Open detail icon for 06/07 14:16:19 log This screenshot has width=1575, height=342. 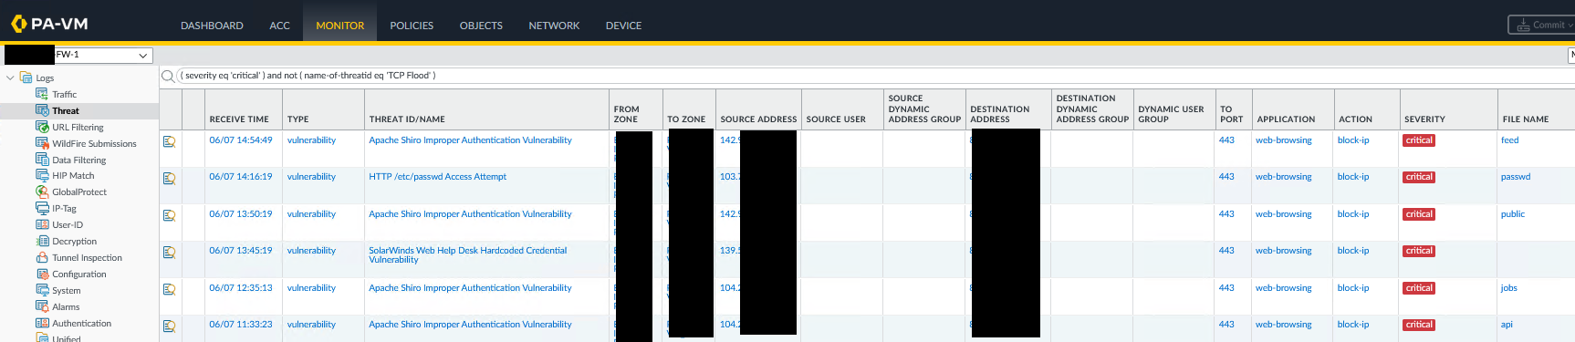click(169, 178)
